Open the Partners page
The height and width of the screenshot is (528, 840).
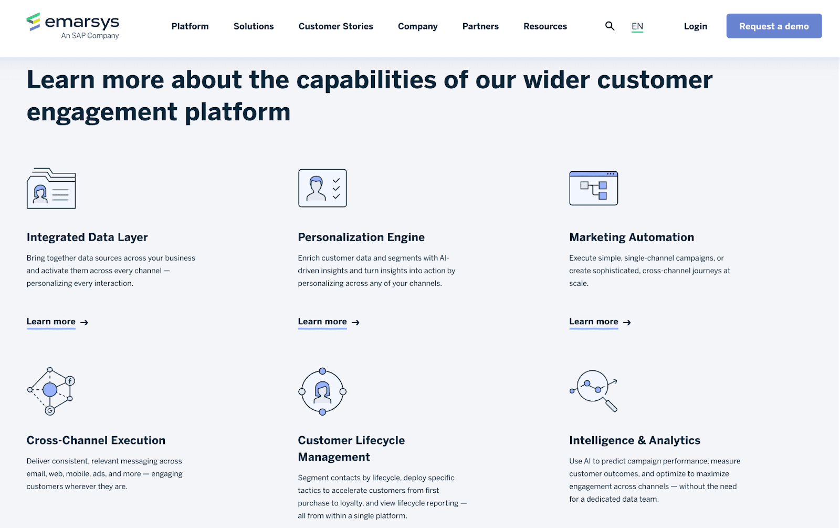coord(480,26)
